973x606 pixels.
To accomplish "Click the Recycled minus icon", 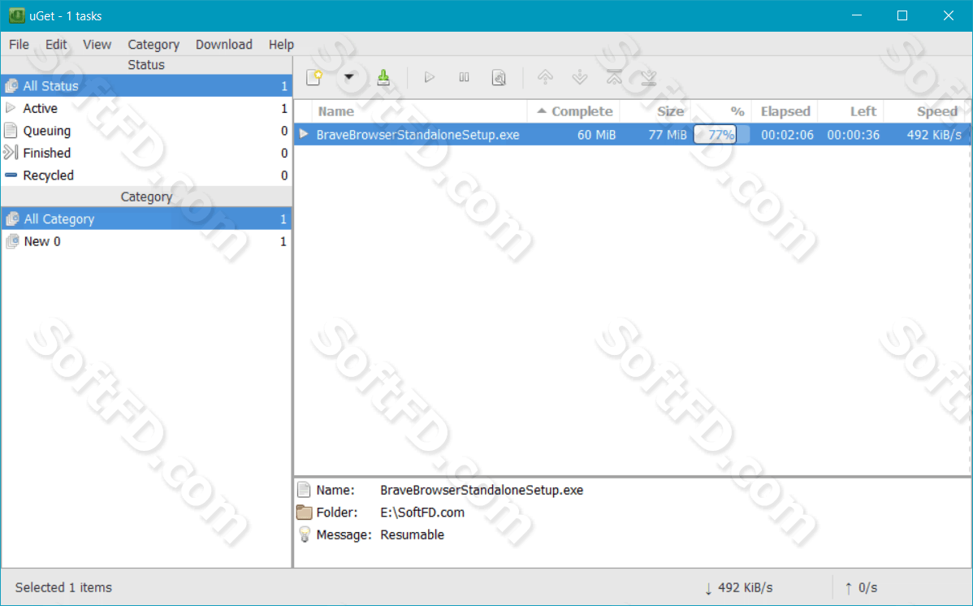I will coord(11,175).
